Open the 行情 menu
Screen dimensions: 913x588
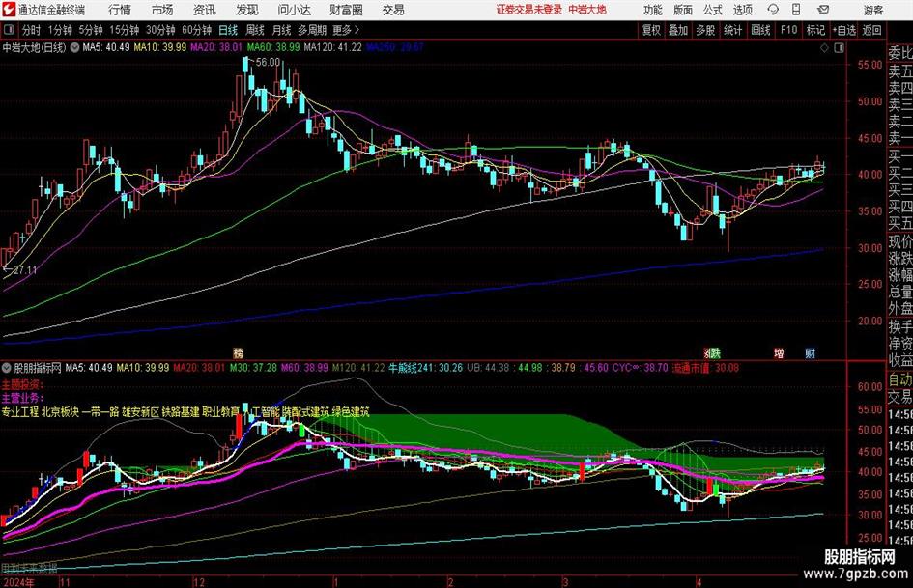(120, 10)
